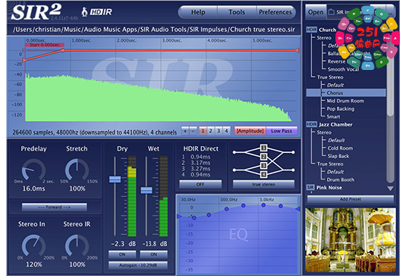406x276 pixels.
Task: Switch to the [Amplitude] envelope mode
Action: click(250, 131)
